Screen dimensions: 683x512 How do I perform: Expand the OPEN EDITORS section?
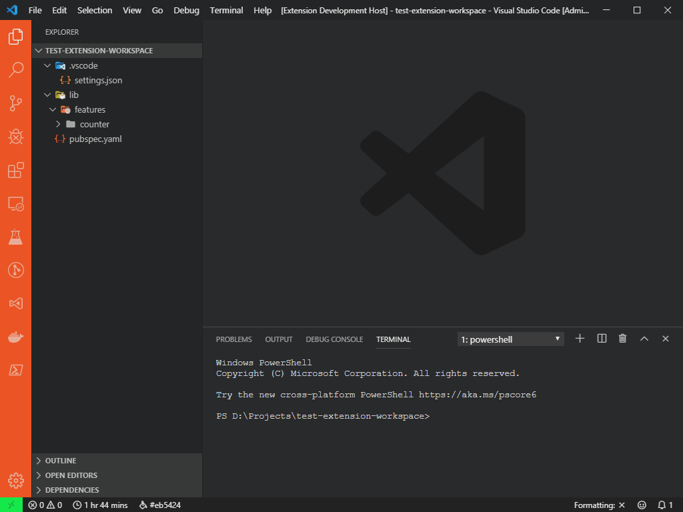point(117,475)
